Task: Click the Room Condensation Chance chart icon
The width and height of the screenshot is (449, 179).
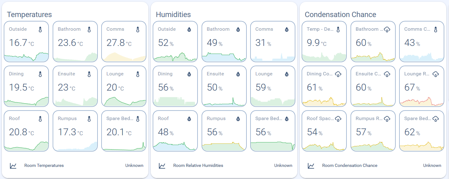Action: pos(311,166)
